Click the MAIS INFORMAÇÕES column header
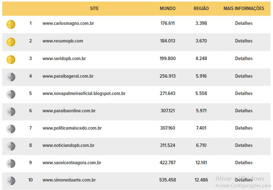This screenshot has width=273, height=190. click(x=244, y=8)
